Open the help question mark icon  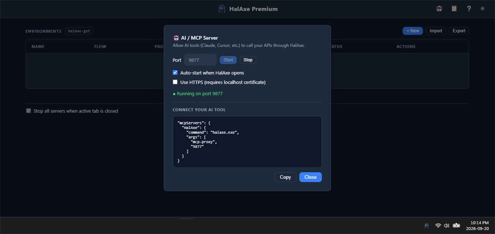469,8
